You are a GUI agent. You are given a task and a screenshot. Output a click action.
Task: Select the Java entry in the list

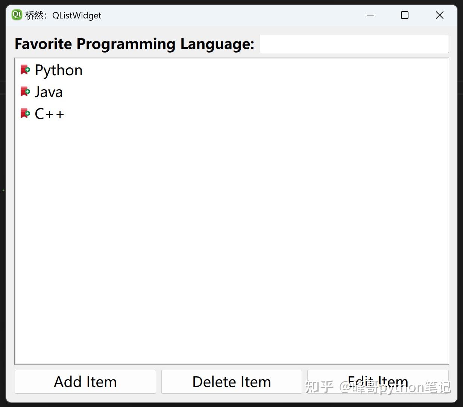(x=49, y=92)
